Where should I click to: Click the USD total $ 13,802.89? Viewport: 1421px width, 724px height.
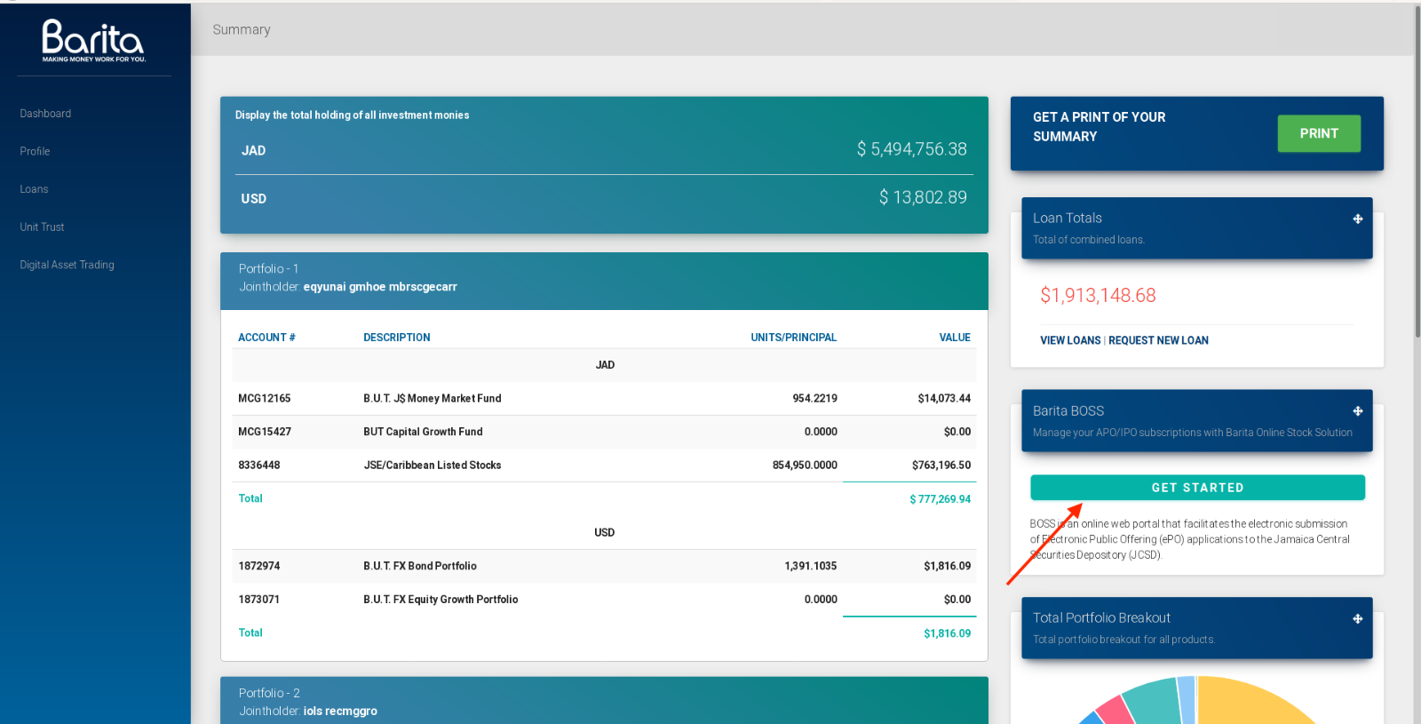tap(923, 197)
